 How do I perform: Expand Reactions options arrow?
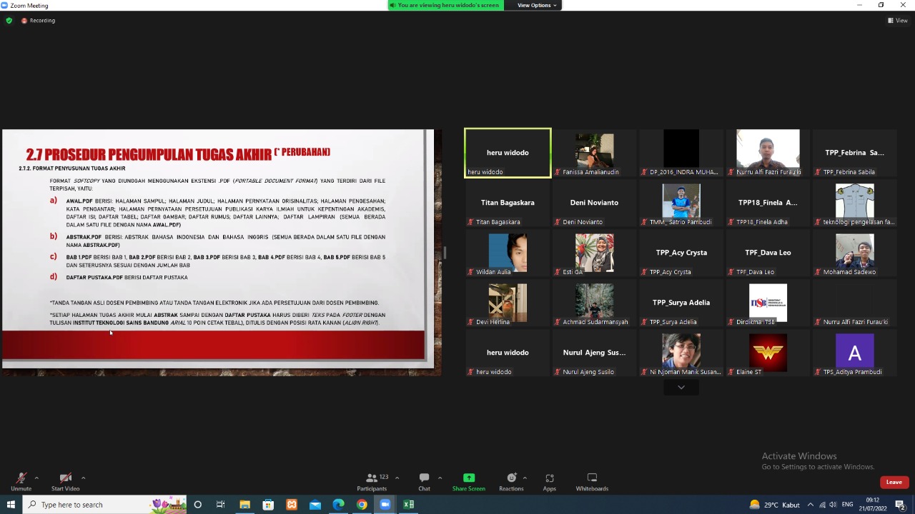pos(525,478)
